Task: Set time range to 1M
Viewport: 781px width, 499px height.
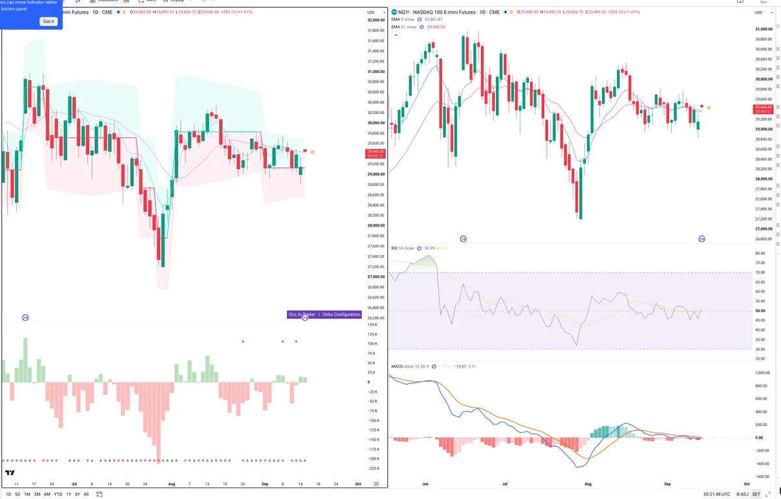Action: click(27, 494)
